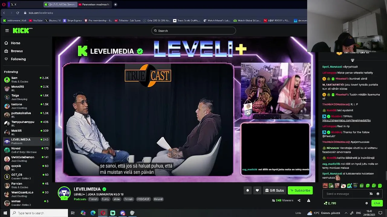Open Task View on taskbar
The width and height of the screenshot is (387, 217).
click(x=73, y=213)
